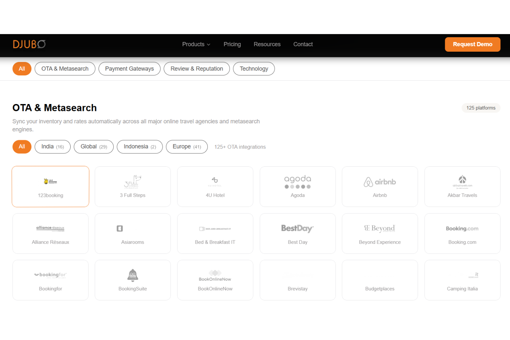Click the Request Demo button

pyautogui.click(x=472, y=44)
